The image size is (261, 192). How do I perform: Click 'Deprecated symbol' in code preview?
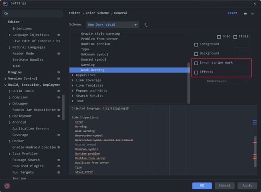click(89, 135)
